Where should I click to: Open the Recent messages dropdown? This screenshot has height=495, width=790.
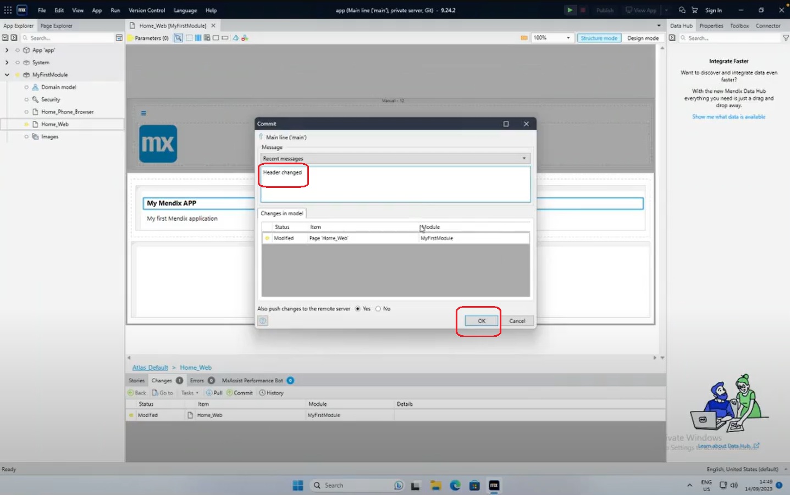(x=395, y=158)
